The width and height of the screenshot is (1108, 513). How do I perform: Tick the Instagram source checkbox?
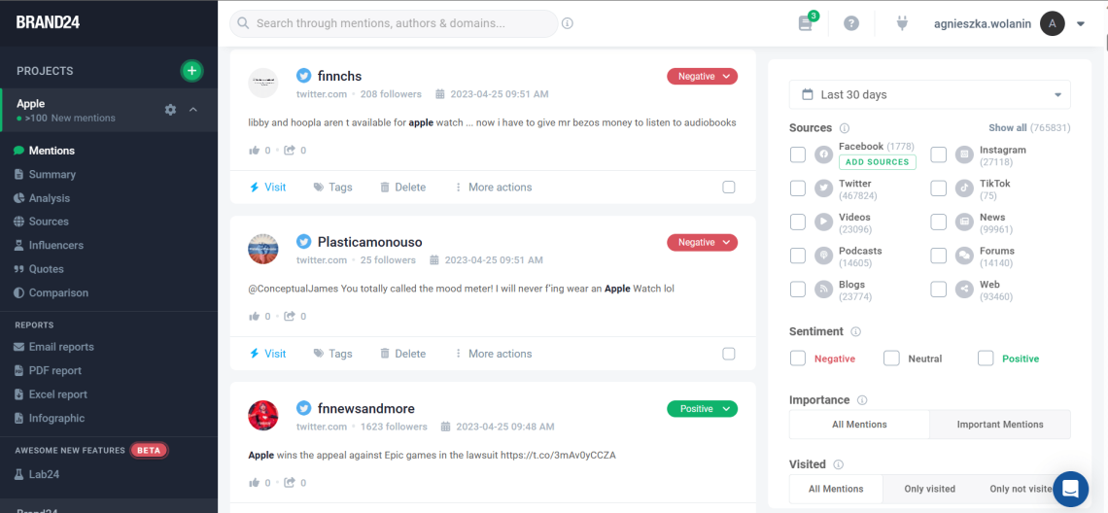pos(938,155)
